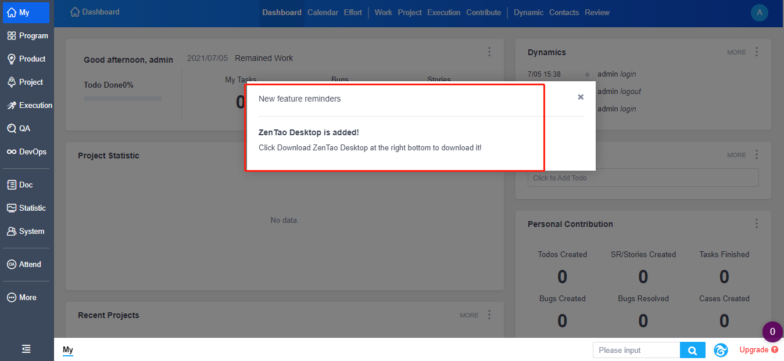Switch to the Effort tab

pos(353,12)
